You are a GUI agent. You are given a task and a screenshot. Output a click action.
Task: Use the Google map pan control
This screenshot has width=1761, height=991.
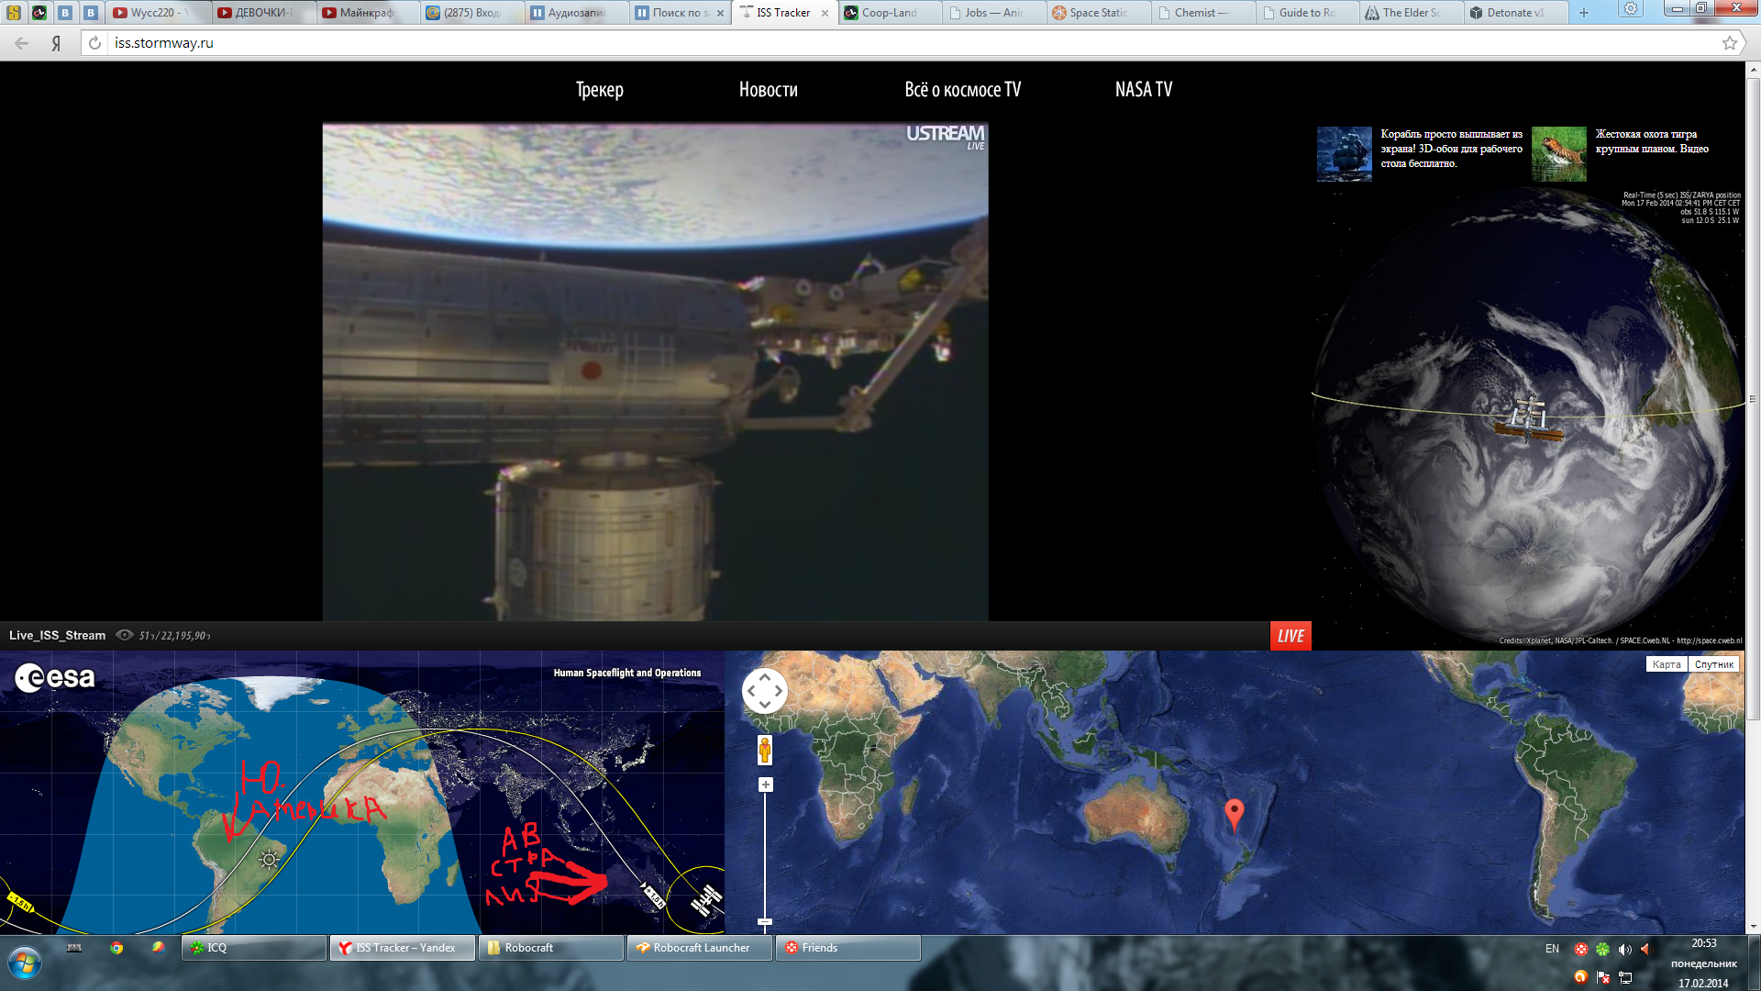765,691
